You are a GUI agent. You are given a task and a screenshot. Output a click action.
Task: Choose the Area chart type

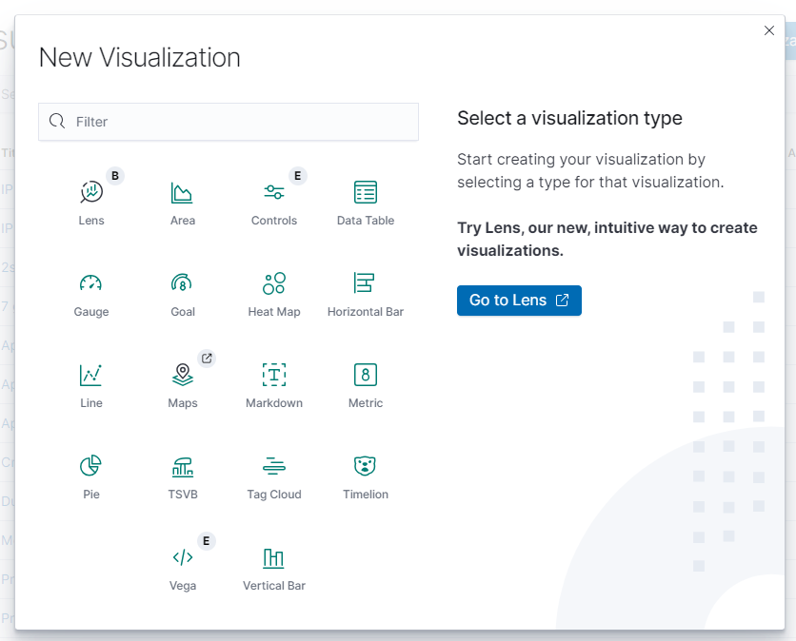(183, 193)
